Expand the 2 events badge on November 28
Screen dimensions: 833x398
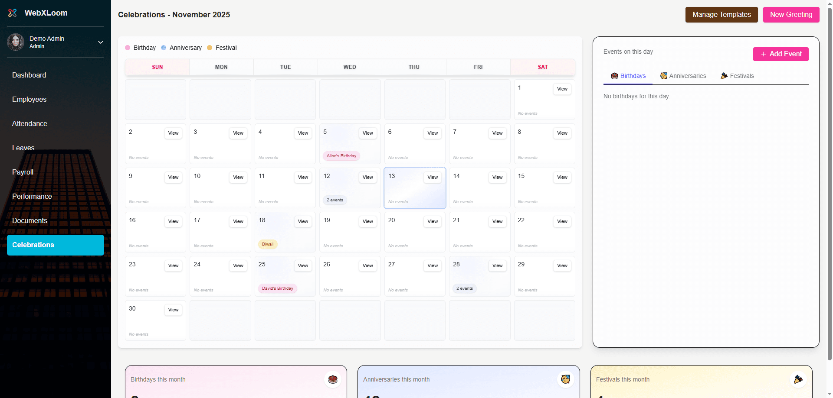coord(464,288)
